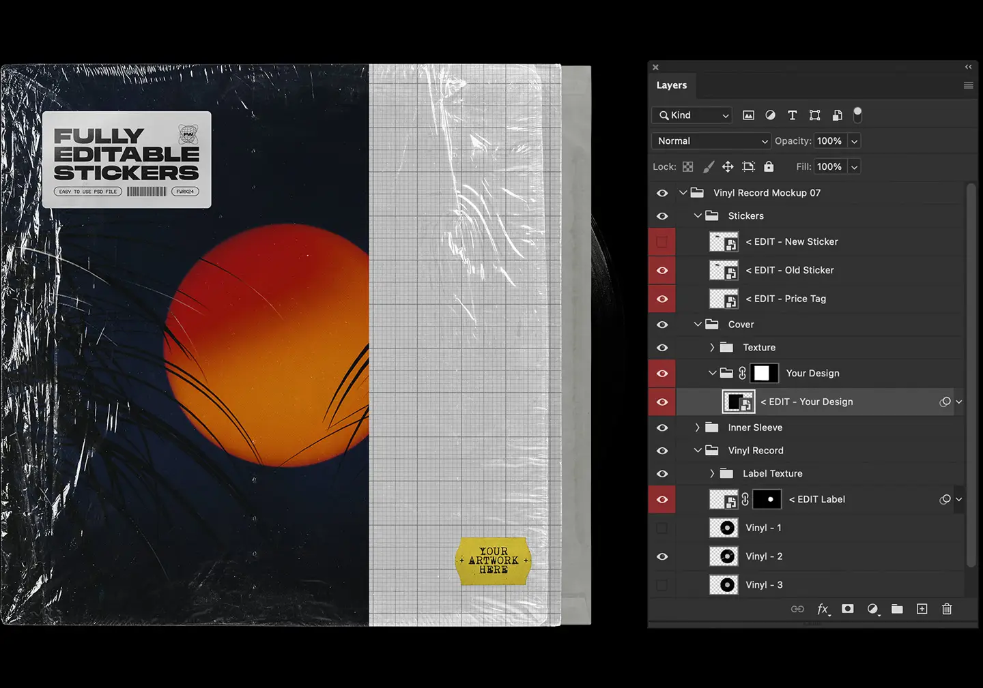Collapse the Stickers group
The image size is (983, 688).
coord(698,215)
